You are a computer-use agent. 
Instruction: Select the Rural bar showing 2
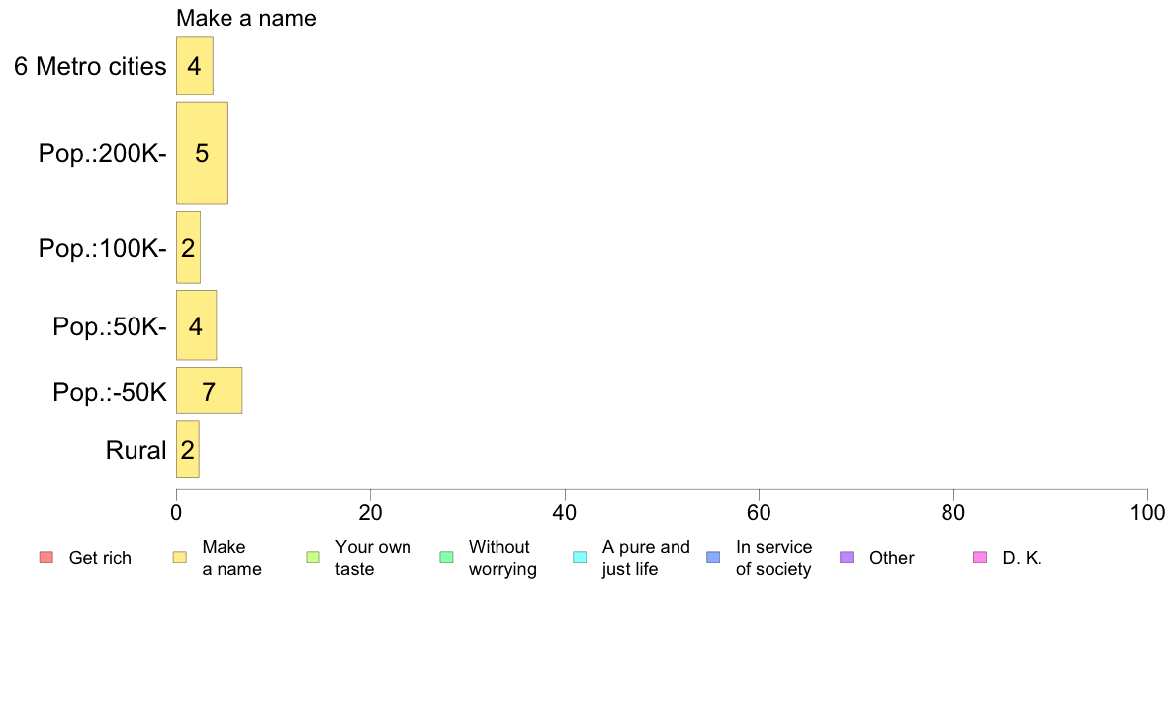(x=187, y=449)
